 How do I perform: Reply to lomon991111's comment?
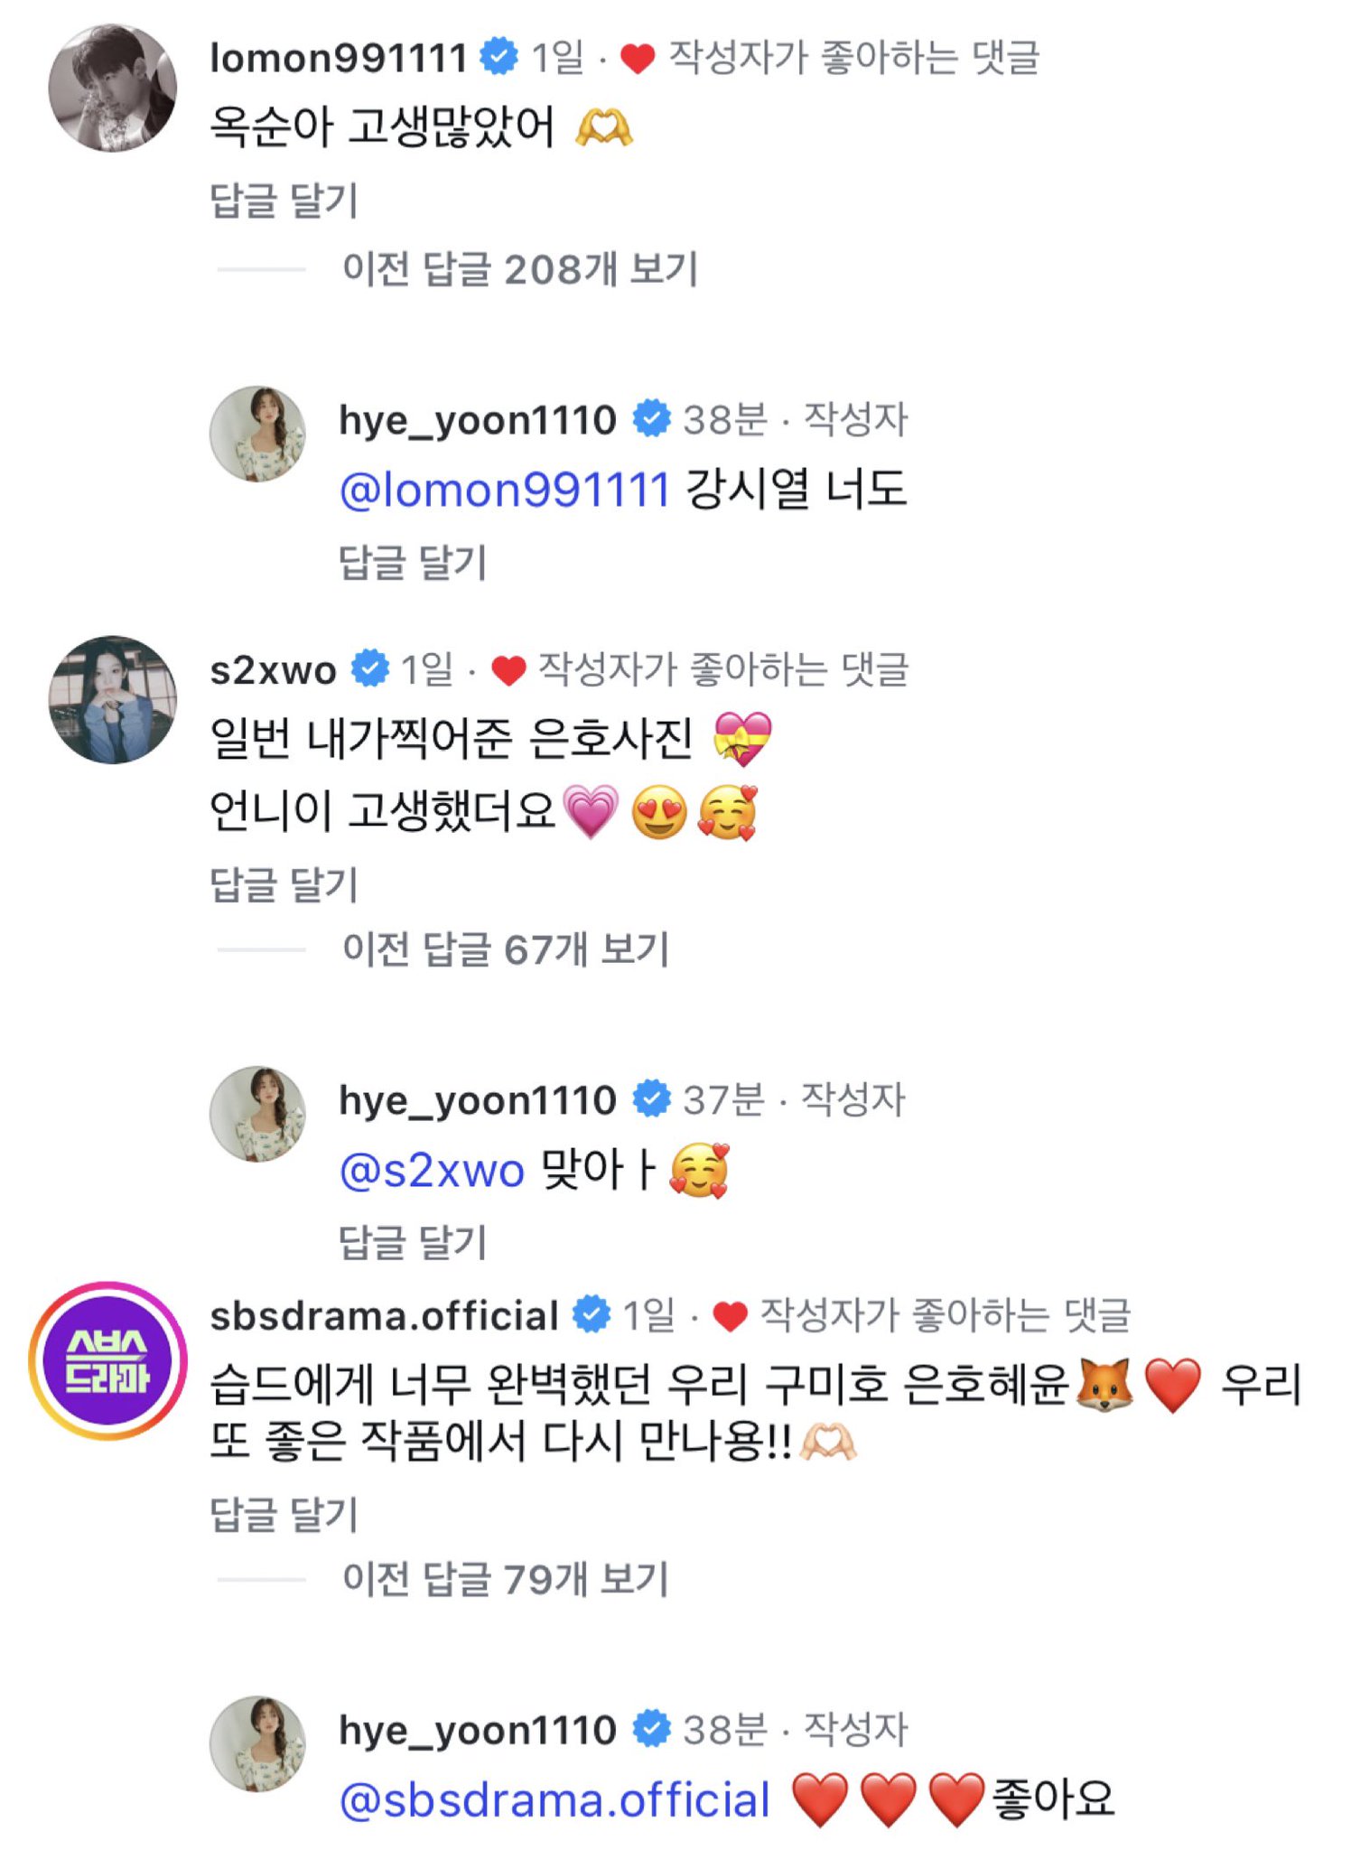tap(284, 200)
